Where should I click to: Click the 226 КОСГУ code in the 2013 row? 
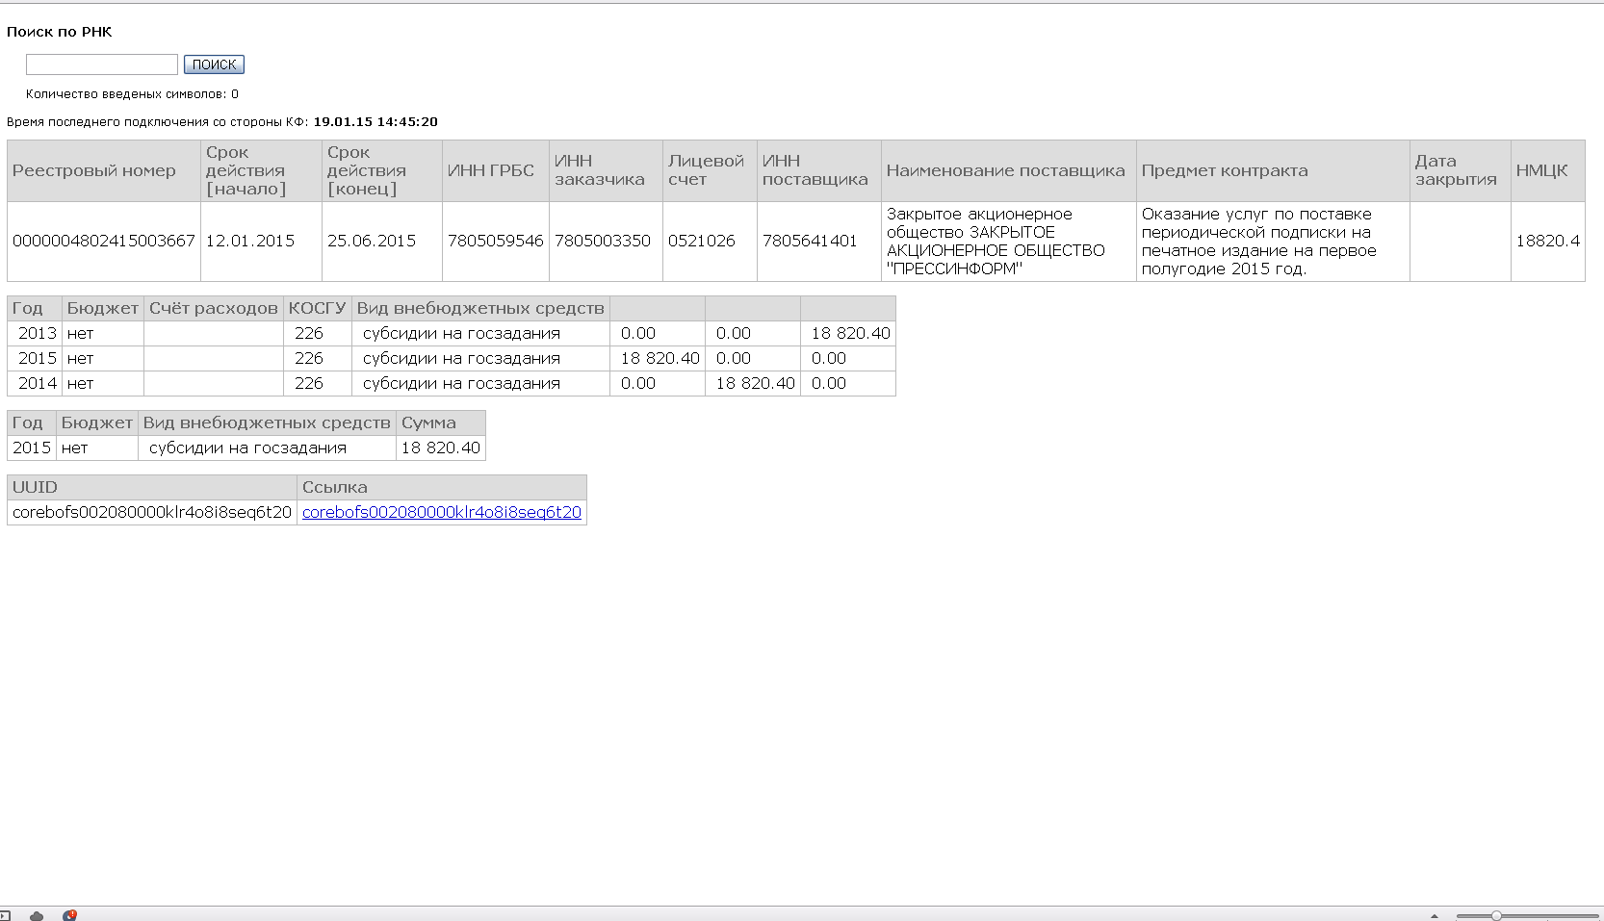[x=309, y=333]
